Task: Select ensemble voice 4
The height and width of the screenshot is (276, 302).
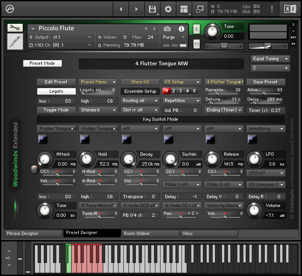Action: click(x=188, y=91)
